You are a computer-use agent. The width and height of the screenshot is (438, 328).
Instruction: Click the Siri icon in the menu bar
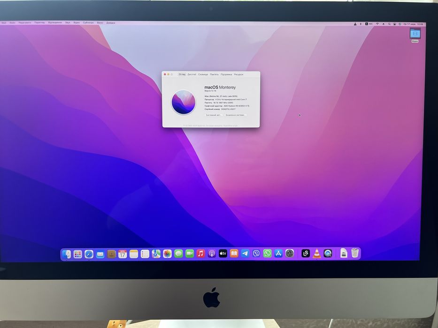coord(400,24)
